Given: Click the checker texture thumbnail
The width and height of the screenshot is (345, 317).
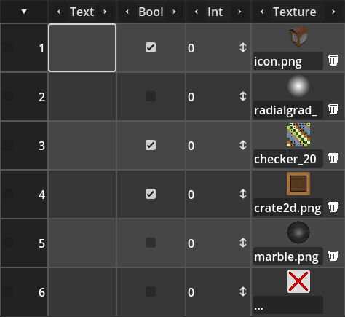Looking at the screenshot, I should coord(298,135).
